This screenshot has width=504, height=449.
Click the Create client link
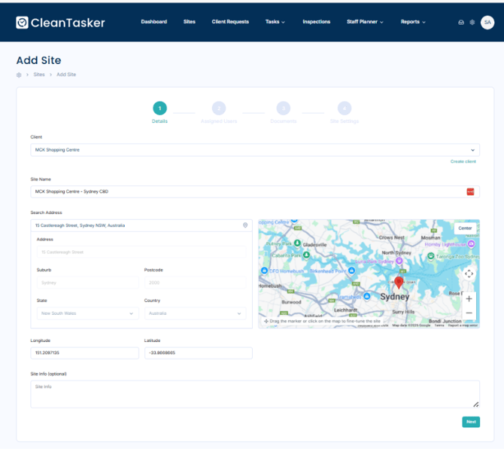463,161
